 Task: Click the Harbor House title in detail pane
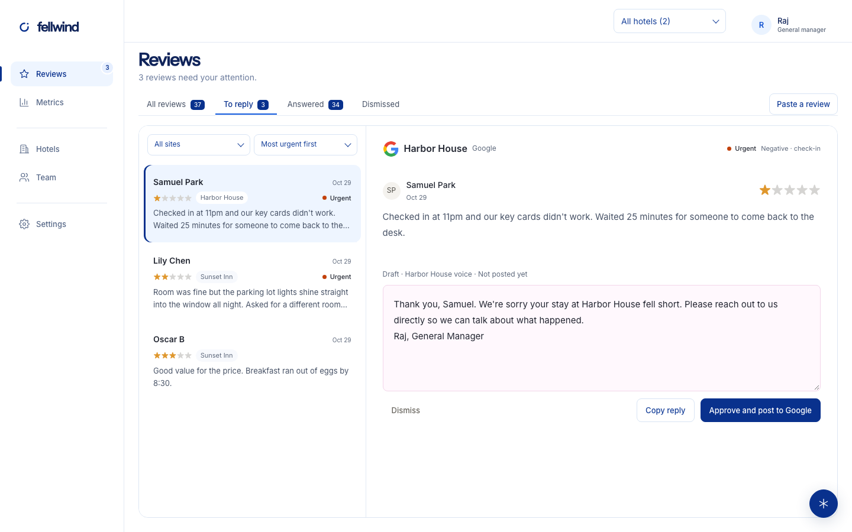435,149
